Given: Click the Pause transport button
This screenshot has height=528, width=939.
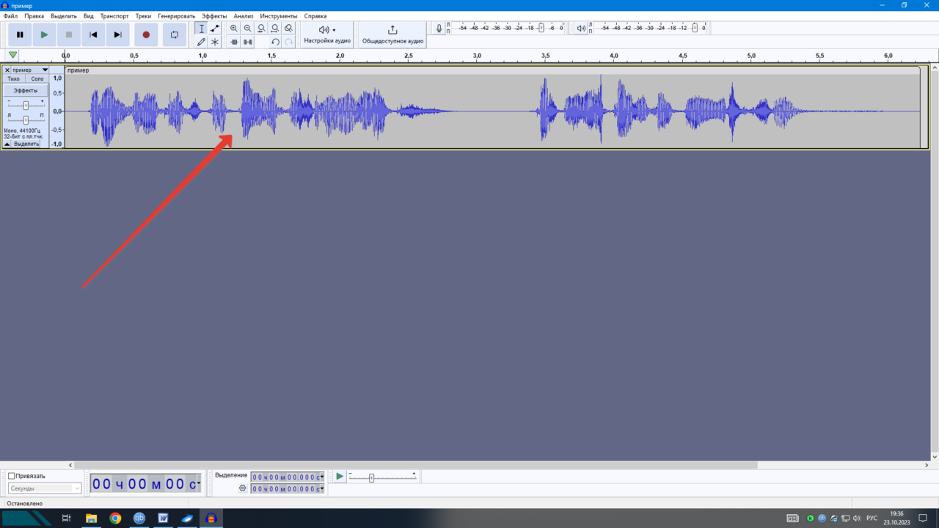Looking at the screenshot, I should 20,34.
